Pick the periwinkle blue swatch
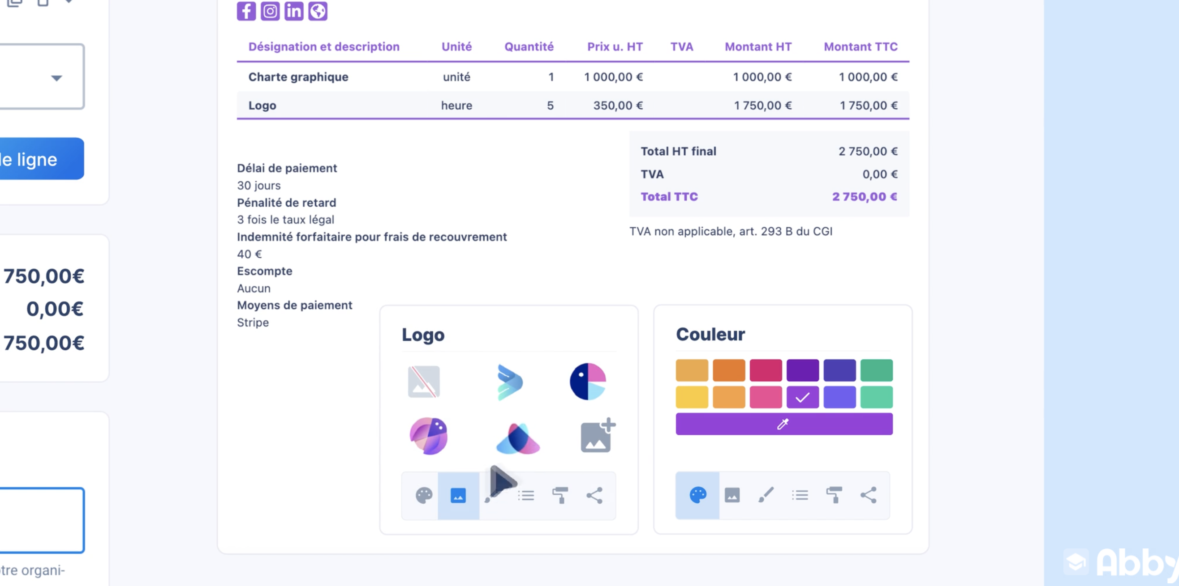This screenshot has height=586, width=1179. [840, 397]
